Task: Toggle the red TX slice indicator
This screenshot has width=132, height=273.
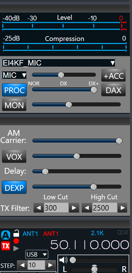Action: point(6,246)
